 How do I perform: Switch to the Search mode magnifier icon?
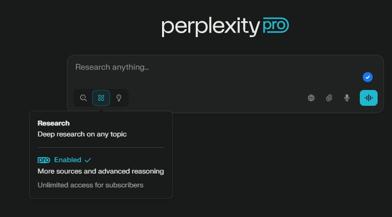pos(83,98)
